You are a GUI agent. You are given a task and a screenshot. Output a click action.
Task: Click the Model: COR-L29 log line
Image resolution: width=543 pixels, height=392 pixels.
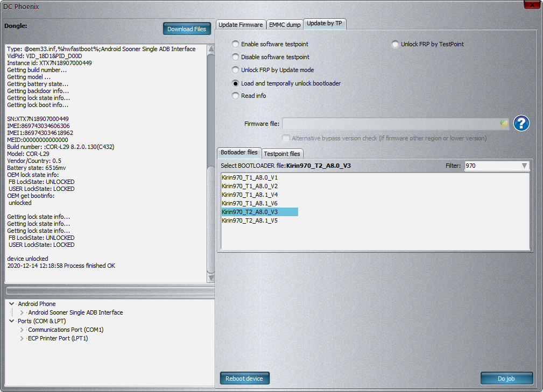point(28,154)
